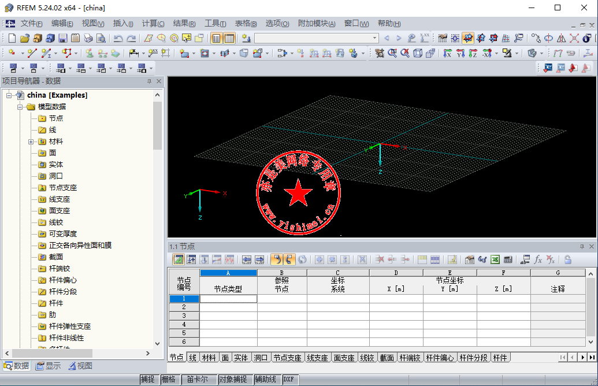Click the Excel export icon in the table toolbar
The image size is (598, 386).
pos(495,260)
